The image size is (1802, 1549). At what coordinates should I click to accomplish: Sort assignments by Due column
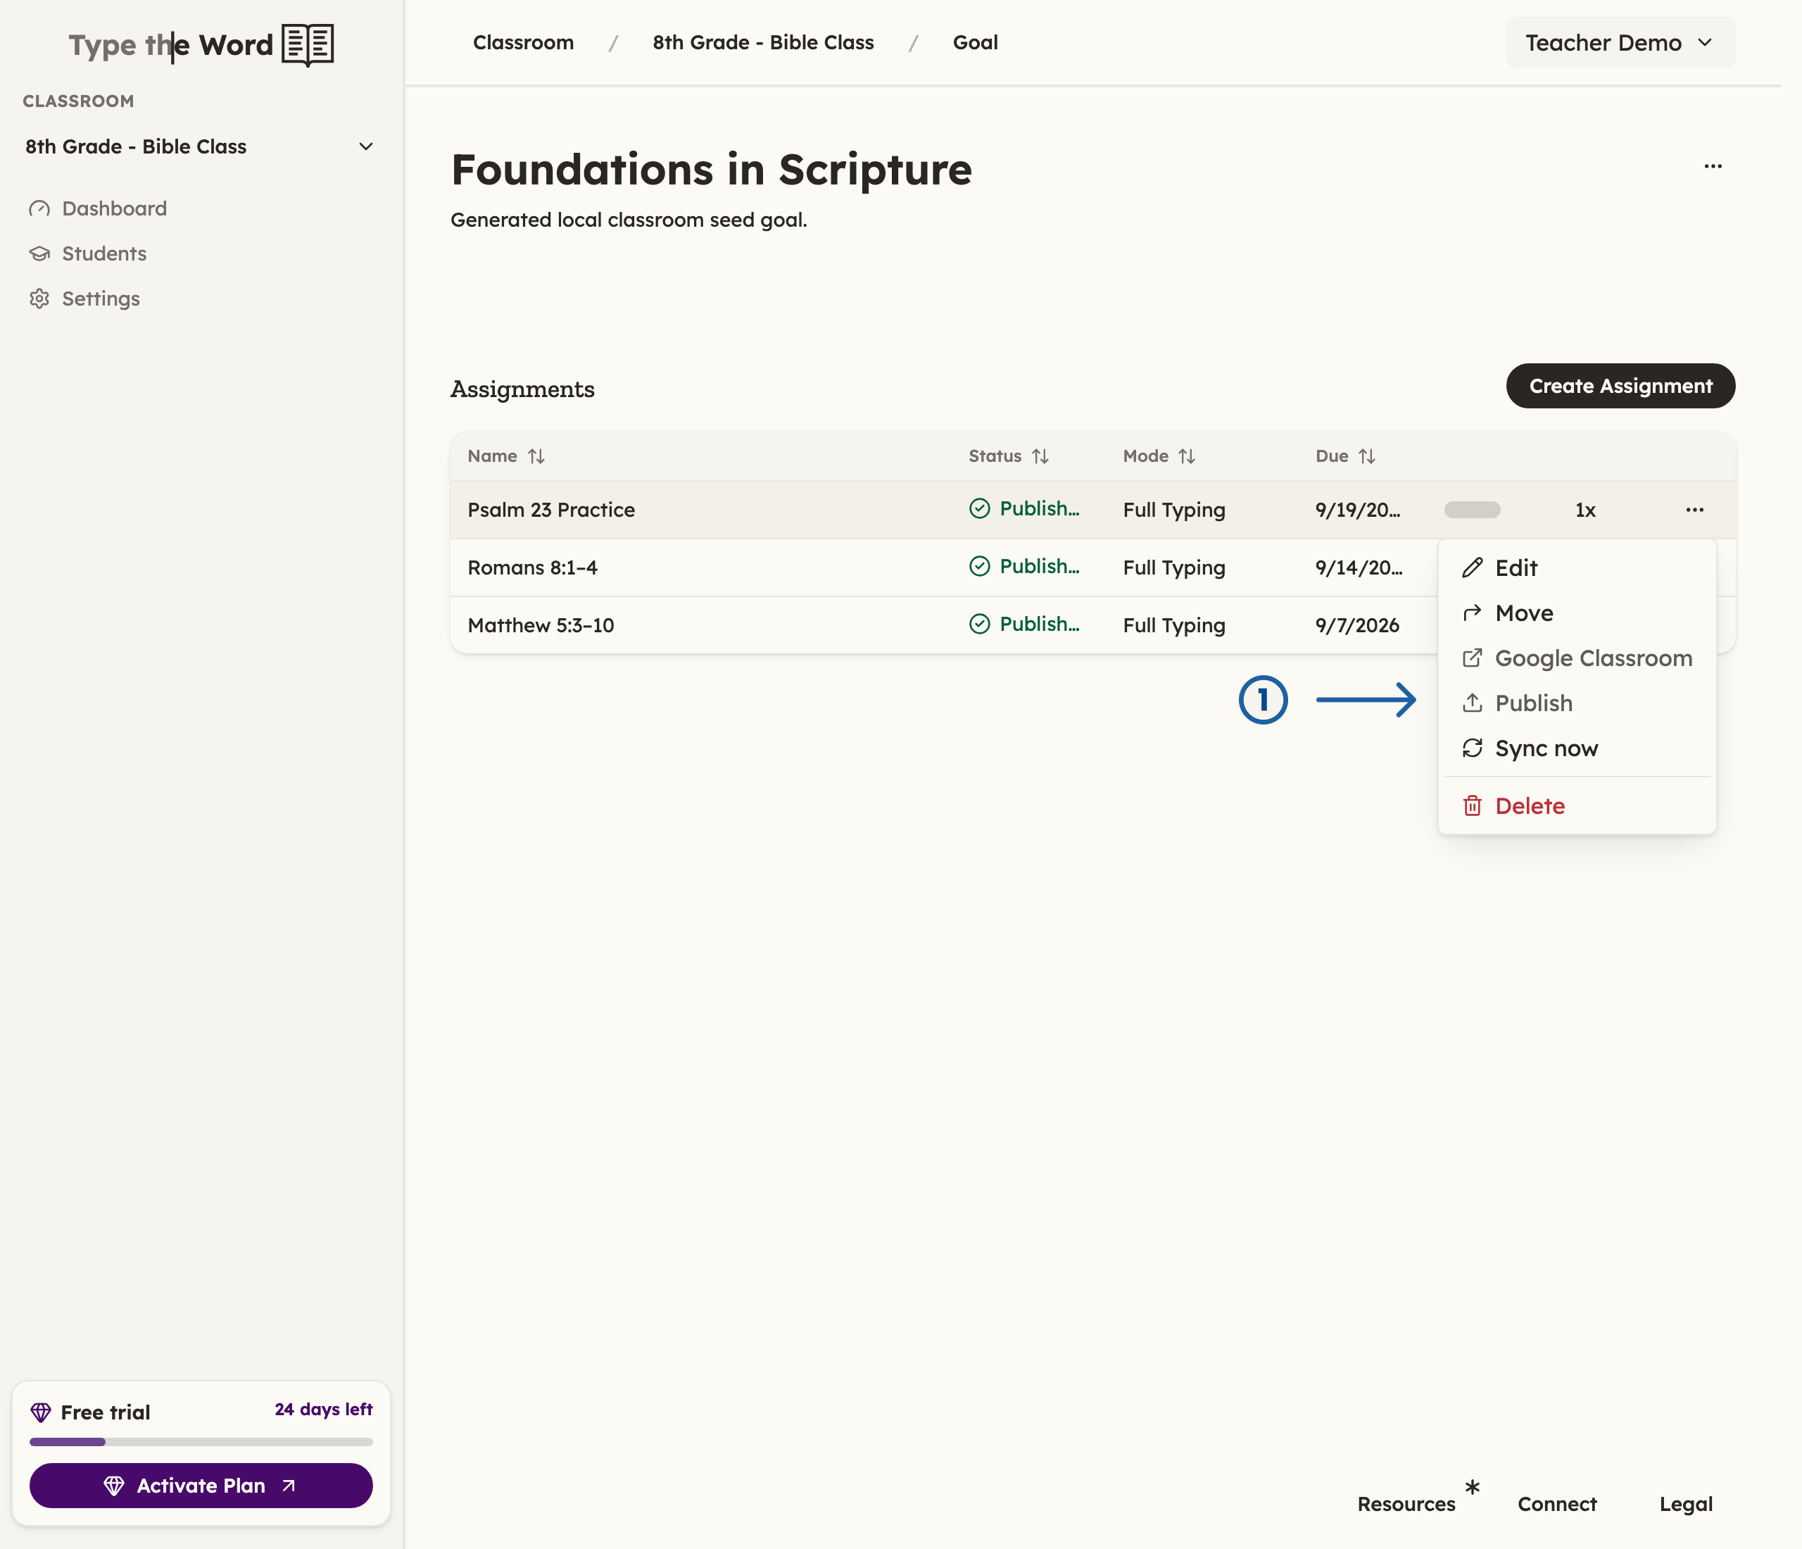1345,457
